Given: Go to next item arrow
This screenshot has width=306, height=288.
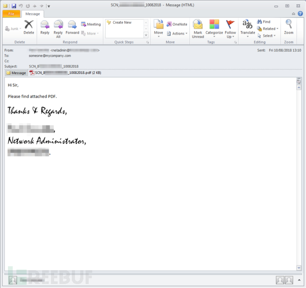Looking at the screenshot, I should [x=41, y=6].
